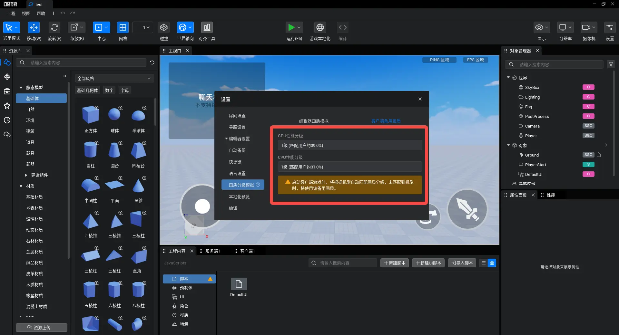Screen dimensions: 619x335
Task: Open the 视图 menu
Action: pyautogui.click(x=26, y=13)
